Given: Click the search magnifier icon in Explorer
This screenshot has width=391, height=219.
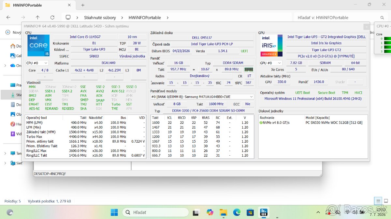Looking at the screenshot, I should pos(383,18).
